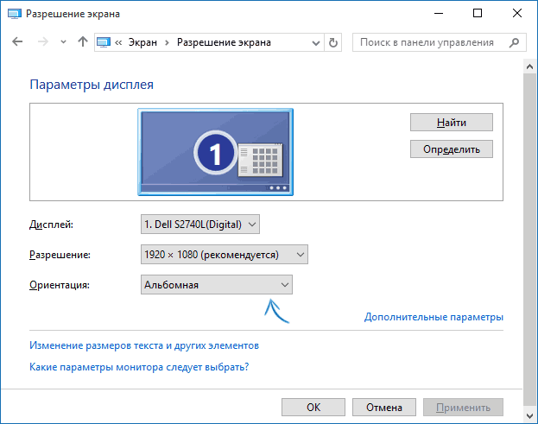Select the monitor 1 preview thumbnail
Viewport: 538px width, 424px height.
tap(215, 152)
